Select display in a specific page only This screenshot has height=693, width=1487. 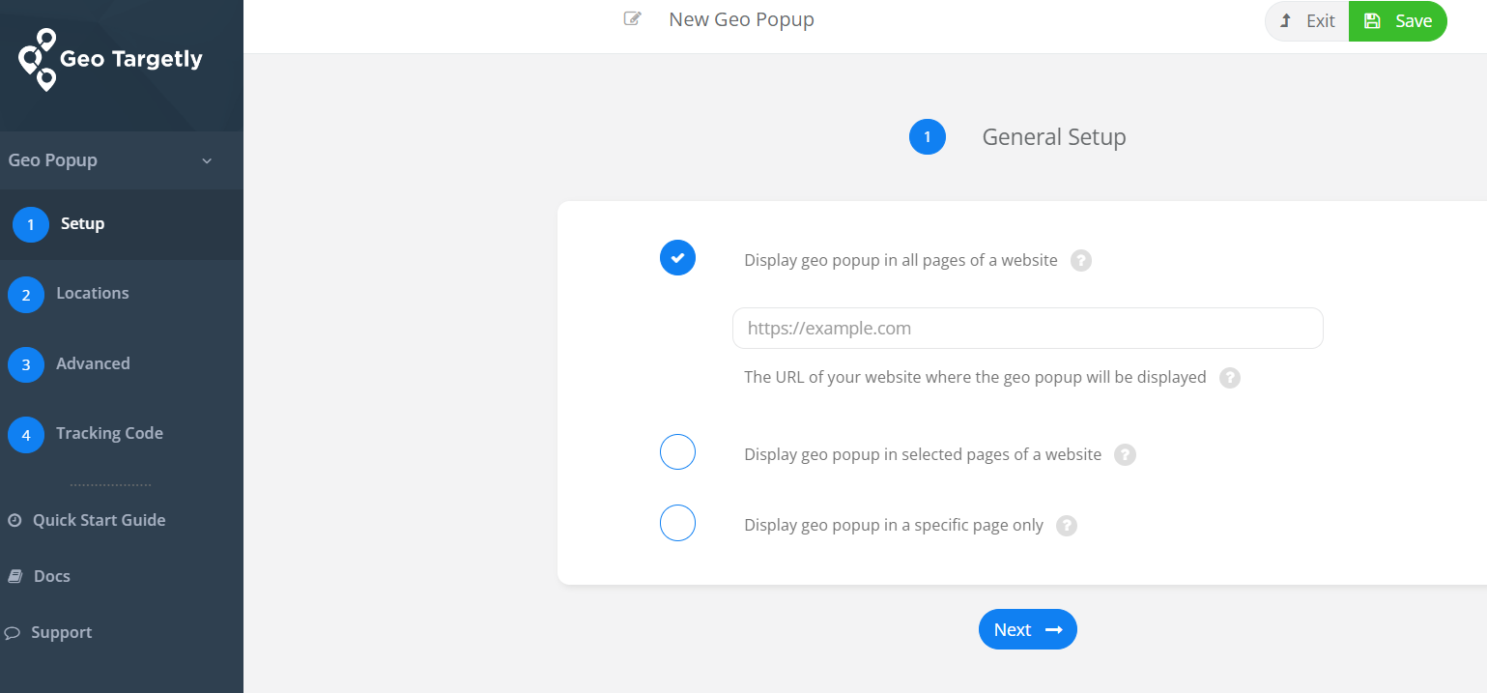[x=677, y=523]
